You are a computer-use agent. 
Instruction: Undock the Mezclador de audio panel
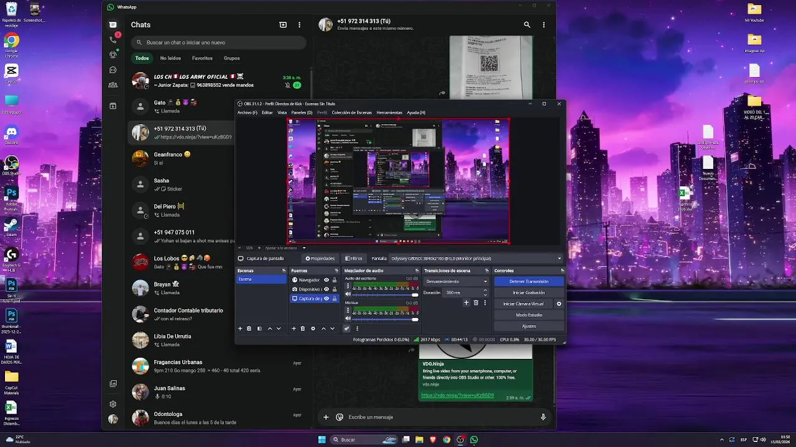pos(417,271)
